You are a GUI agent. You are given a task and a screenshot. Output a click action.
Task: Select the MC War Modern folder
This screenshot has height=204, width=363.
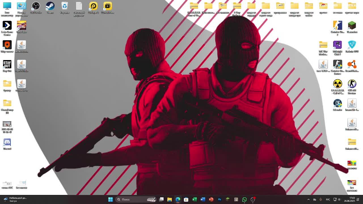[x=323, y=48]
